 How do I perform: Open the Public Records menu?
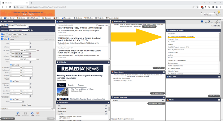pos(33,18)
